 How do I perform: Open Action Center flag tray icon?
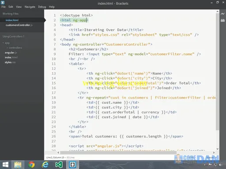click(210, 165)
